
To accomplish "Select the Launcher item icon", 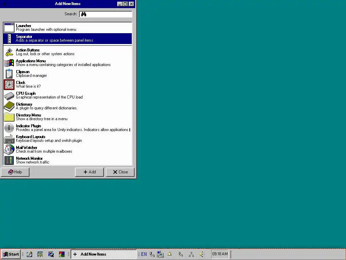I will pos(9,28).
